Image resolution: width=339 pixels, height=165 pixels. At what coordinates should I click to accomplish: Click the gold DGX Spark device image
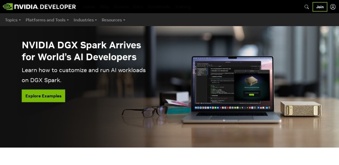(301, 108)
